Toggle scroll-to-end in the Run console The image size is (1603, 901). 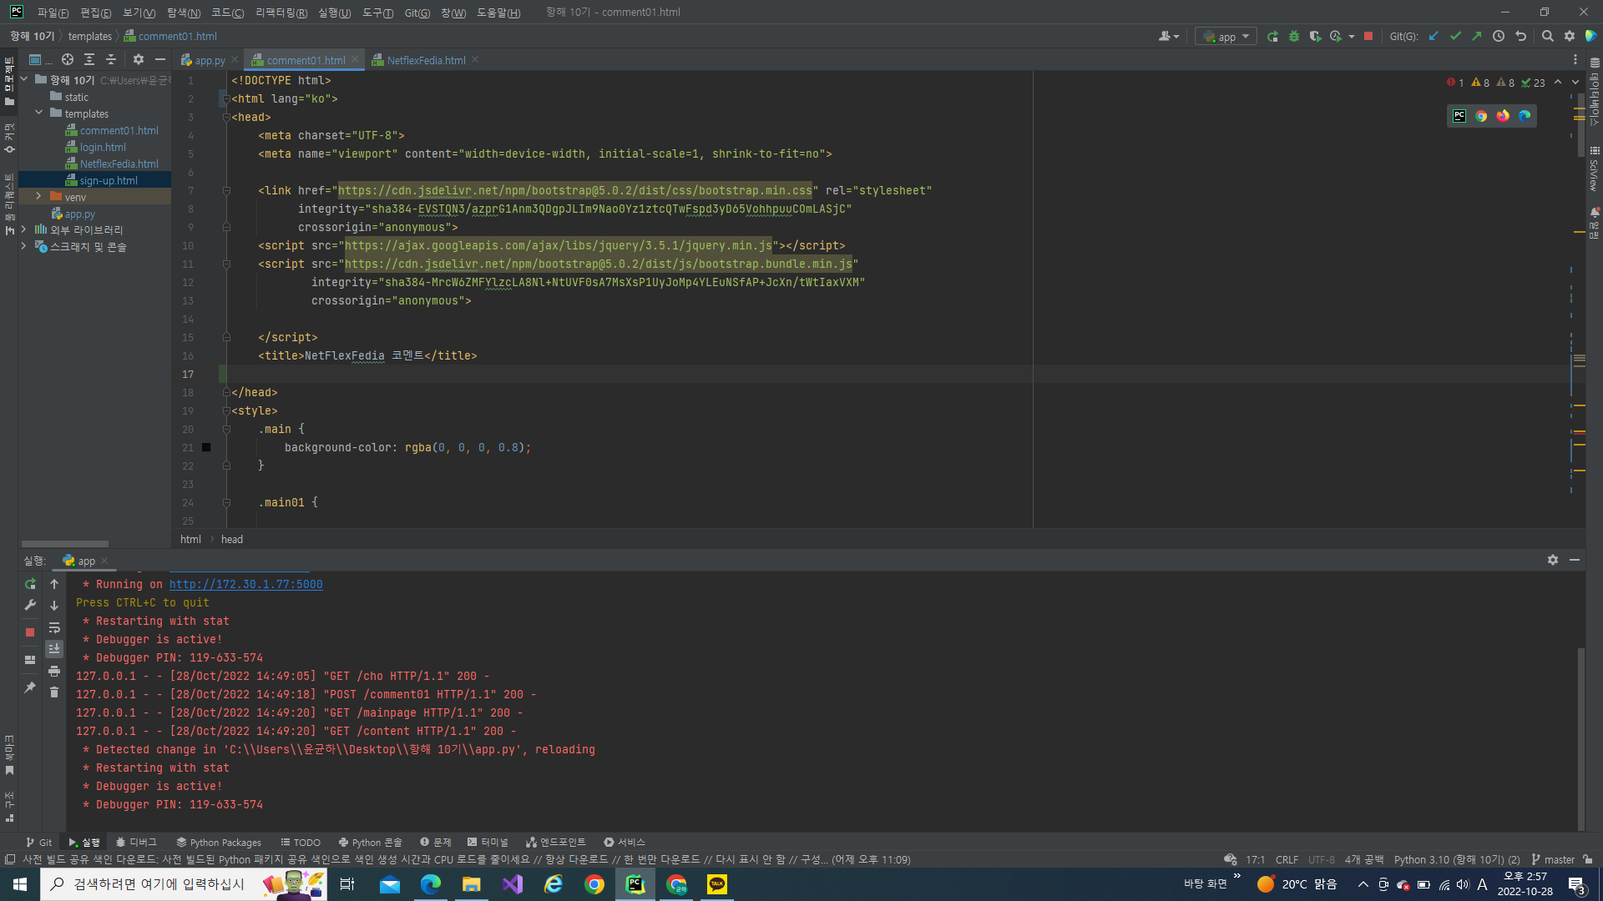pyautogui.click(x=54, y=649)
